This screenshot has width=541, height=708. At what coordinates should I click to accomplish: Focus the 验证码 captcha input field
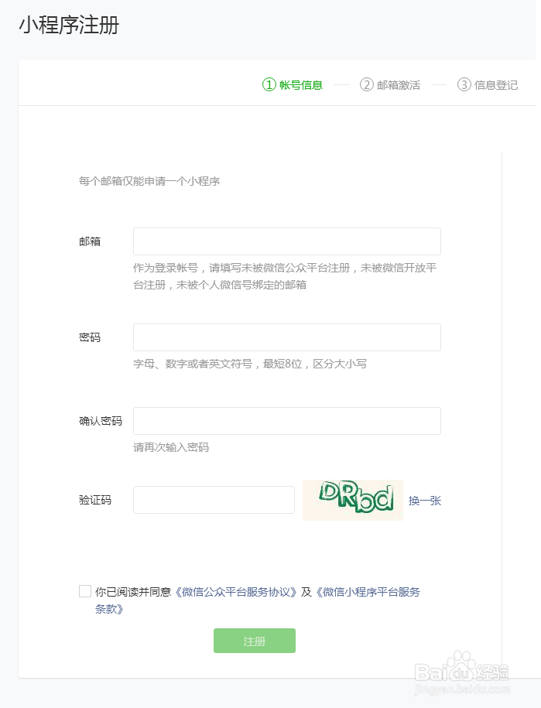tap(214, 500)
